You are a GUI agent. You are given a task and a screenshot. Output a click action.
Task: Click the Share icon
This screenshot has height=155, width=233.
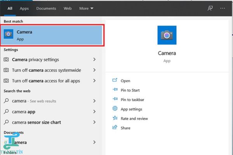[x=115, y=127]
